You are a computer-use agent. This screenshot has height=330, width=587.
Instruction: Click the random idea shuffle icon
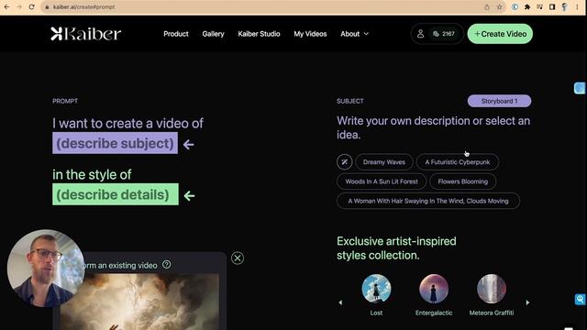344,162
